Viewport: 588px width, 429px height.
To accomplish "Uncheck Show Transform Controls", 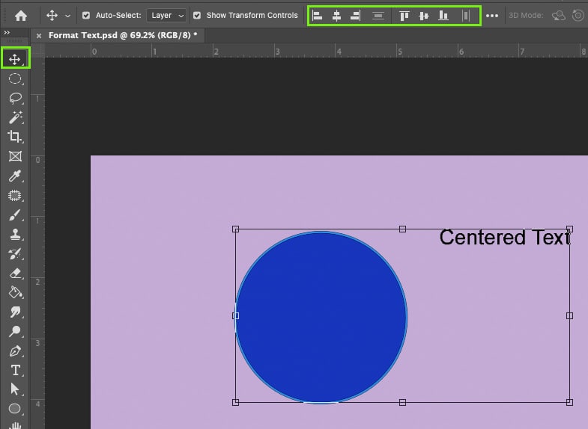I will coord(197,15).
